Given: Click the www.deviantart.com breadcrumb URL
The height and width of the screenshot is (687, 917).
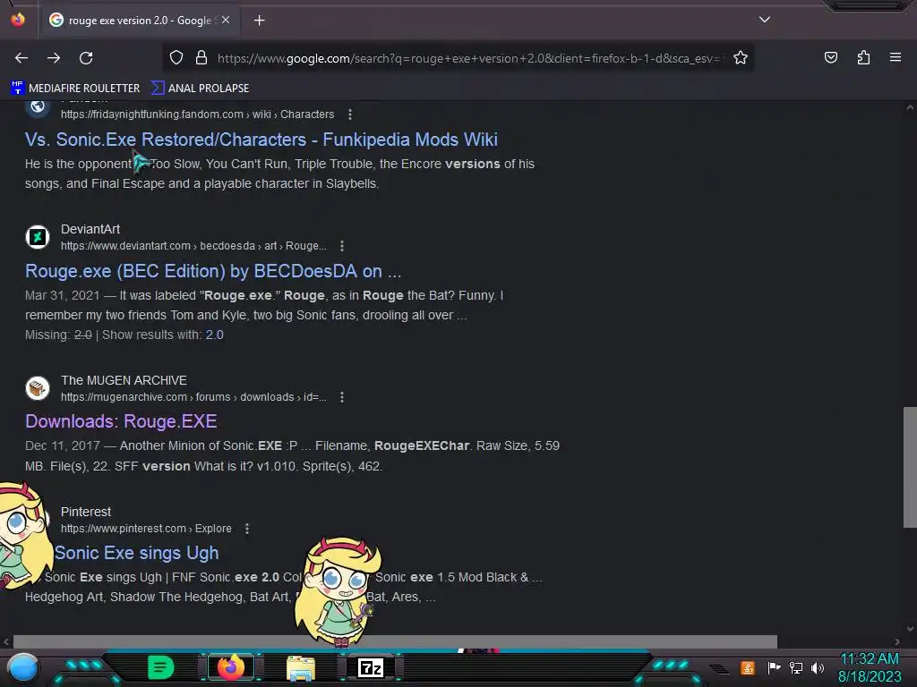Looking at the screenshot, I should point(193,246).
